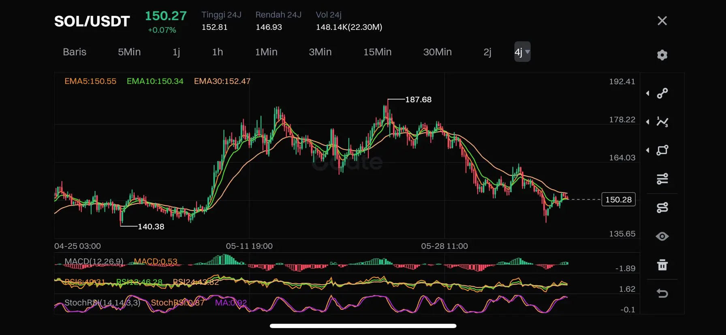This screenshot has width=726, height=335.
Task: Open the drawing adjustment sliders tool
Action: pyautogui.click(x=662, y=178)
